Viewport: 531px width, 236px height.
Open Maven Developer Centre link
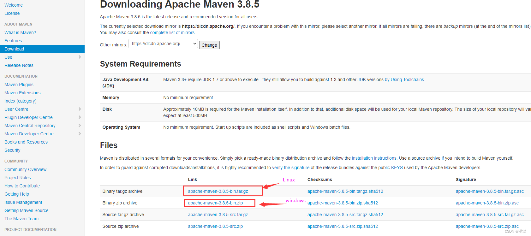pyautogui.click(x=29, y=134)
